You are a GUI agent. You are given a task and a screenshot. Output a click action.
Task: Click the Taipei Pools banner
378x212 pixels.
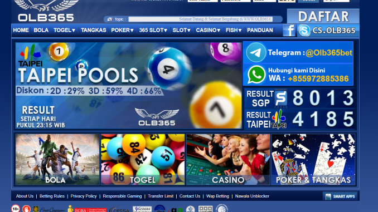[x=128, y=86]
